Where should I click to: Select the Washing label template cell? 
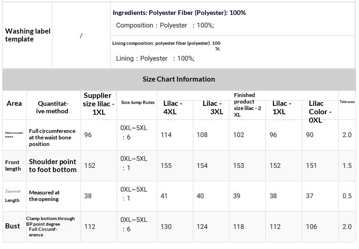pos(28,35)
